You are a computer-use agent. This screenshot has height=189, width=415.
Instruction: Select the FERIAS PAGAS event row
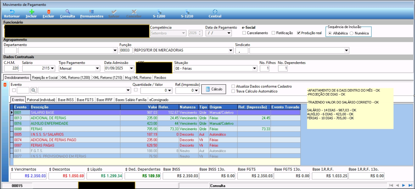click(x=155, y=145)
